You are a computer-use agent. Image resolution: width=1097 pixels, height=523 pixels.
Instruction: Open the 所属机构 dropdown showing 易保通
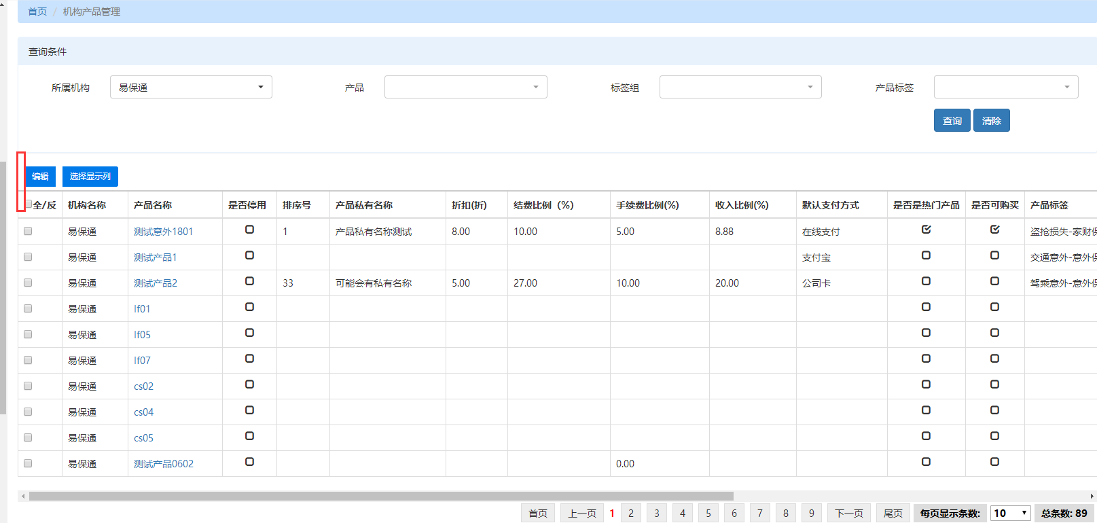pos(191,87)
